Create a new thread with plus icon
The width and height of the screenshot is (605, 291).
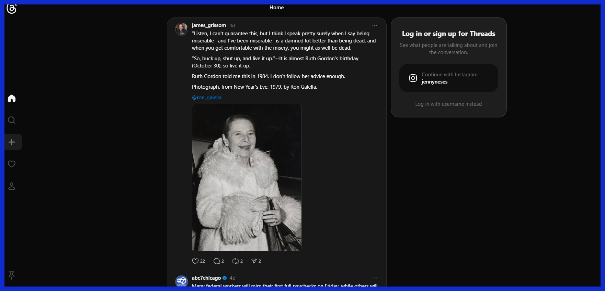coord(12,142)
